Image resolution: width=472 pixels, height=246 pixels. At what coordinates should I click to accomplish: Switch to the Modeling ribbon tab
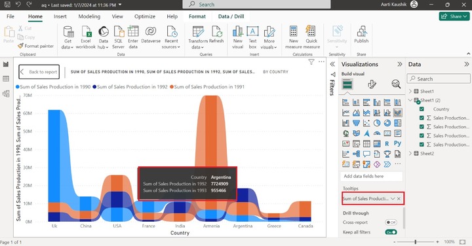[x=89, y=16]
